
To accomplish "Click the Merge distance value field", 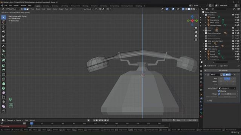I will [x=228, y=94].
